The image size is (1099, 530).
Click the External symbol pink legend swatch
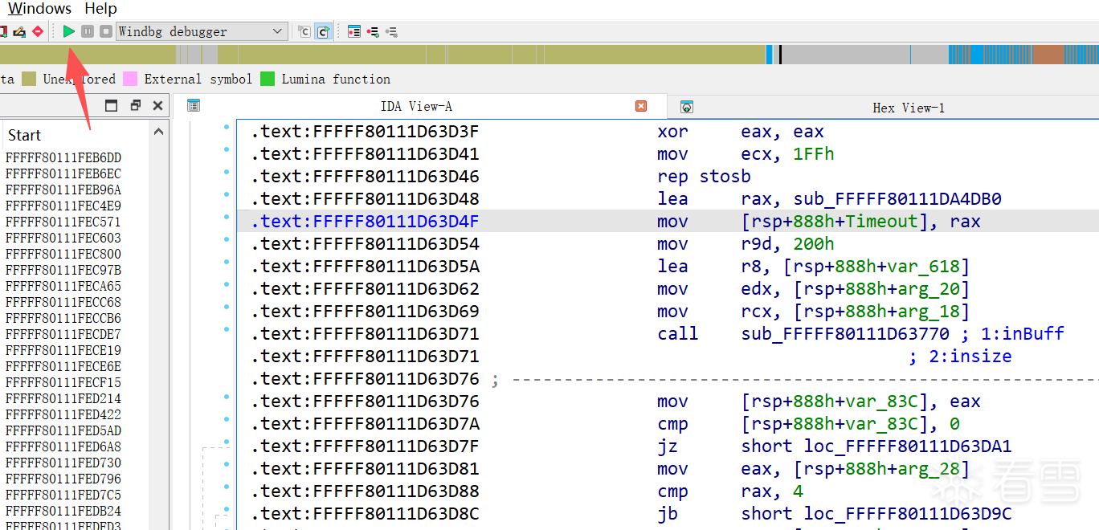click(130, 79)
